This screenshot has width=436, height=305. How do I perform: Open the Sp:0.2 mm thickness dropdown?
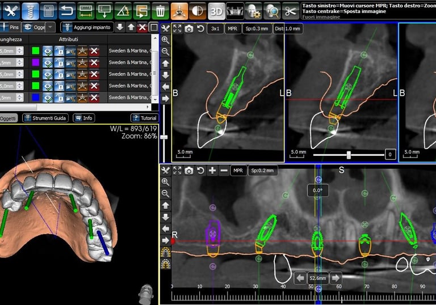click(x=262, y=171)
